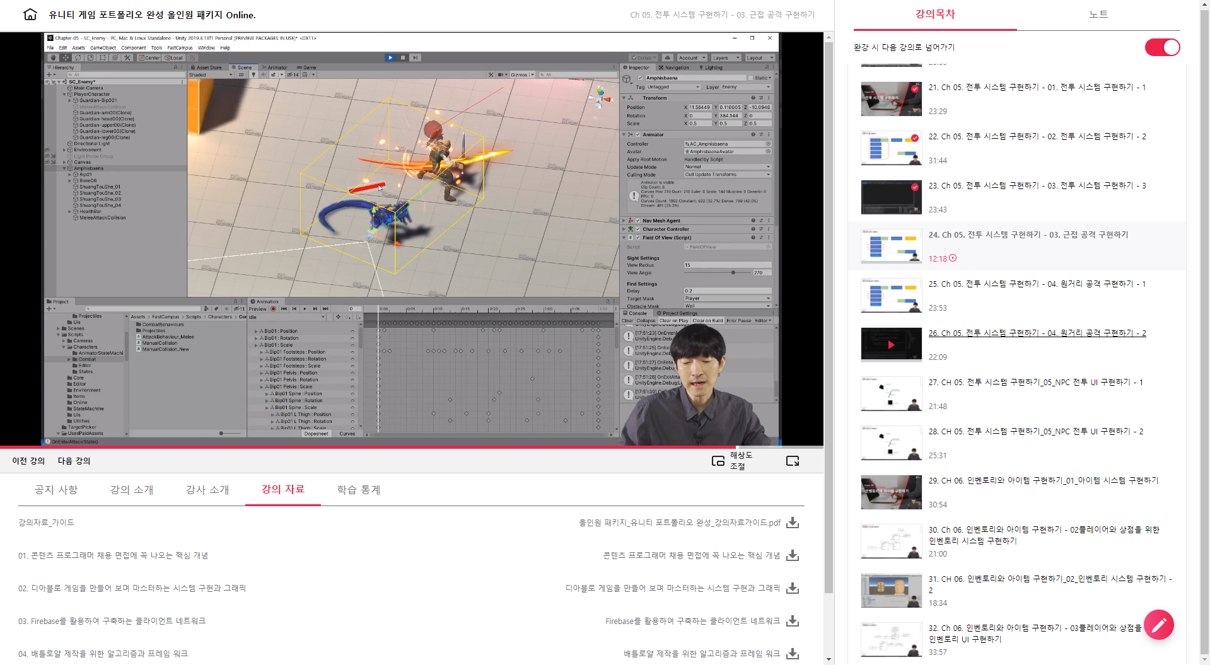Select the Scale tool in Unity toolbar
1210x665 pixels.
point(90,57)
